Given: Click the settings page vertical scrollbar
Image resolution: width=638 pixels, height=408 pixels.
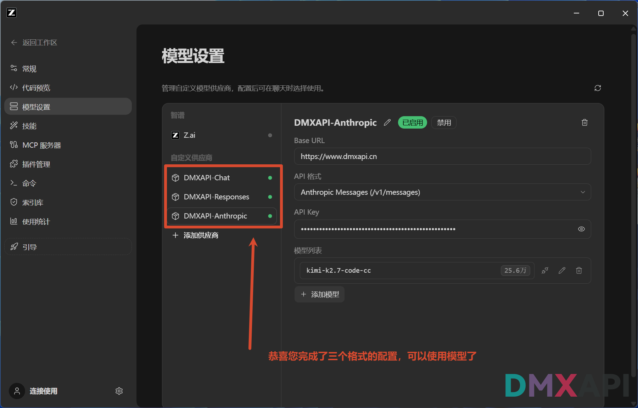Looking at the screenshot, I should (x=634, y=205).
